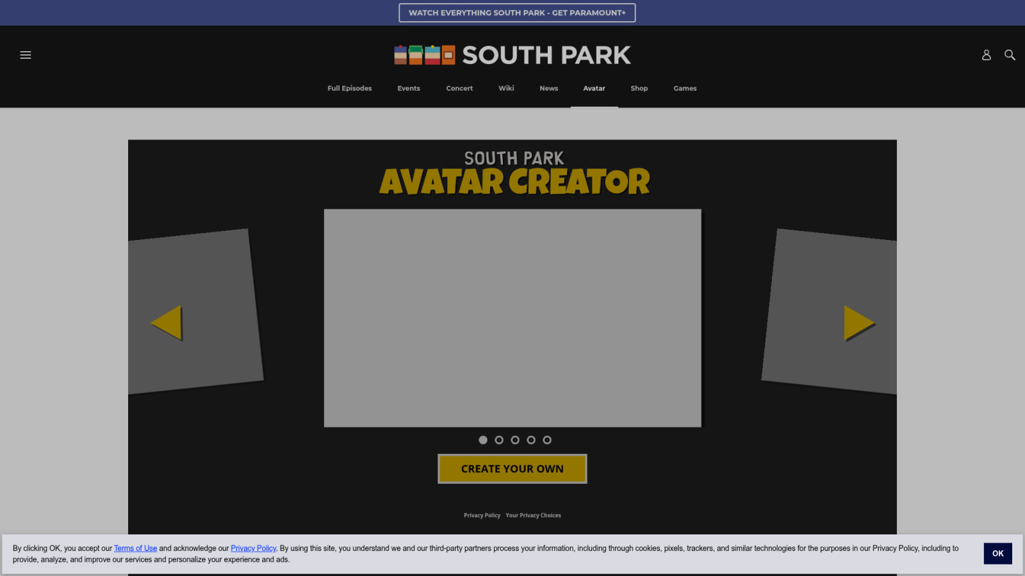Open Terms of Use link

135,548
